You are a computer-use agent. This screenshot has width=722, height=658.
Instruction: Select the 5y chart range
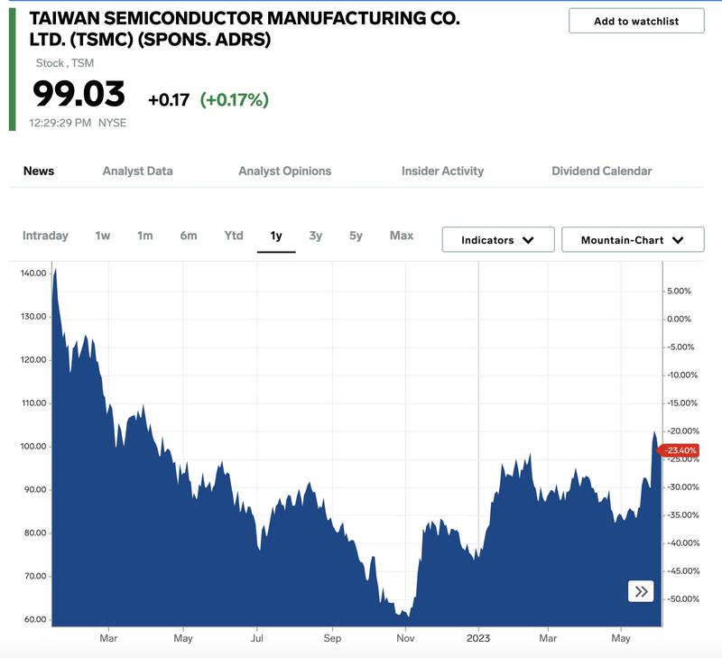coord(356,236)
